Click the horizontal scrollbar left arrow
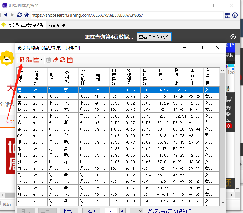 pyautogui.click(x=2, y=195)
